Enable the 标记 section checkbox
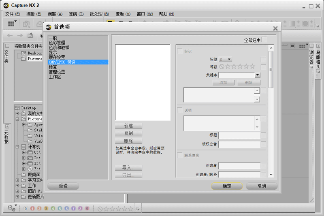324x216 pixels. pos(180,51)
